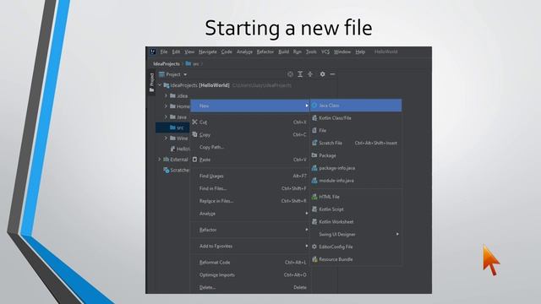Open the Tools menu
541x304 pixels.
[x=311, y=52]
